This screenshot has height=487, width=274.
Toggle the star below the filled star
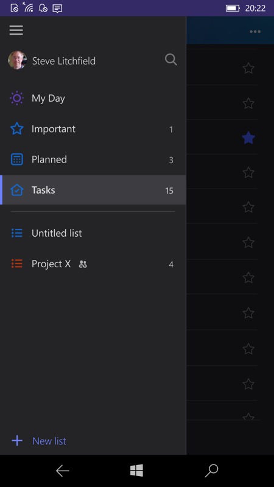click(248, 172)
